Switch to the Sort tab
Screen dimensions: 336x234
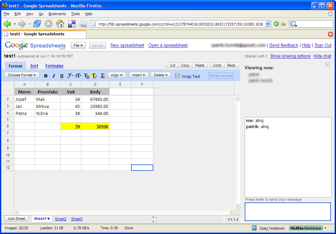coord(34,66)
